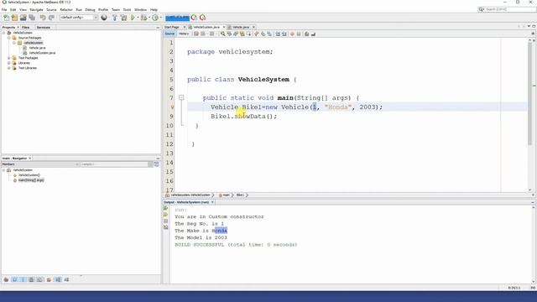Open the Refactor menu

coord(66,9)
